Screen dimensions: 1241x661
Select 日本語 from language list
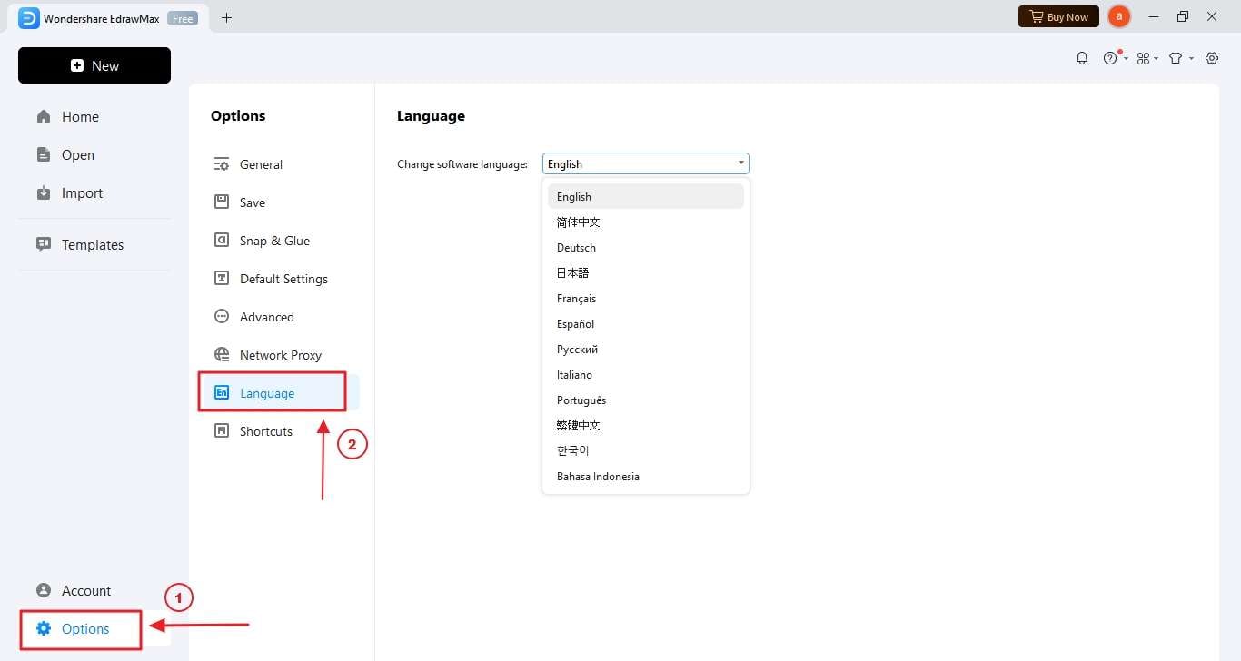[x=646, y=273]
